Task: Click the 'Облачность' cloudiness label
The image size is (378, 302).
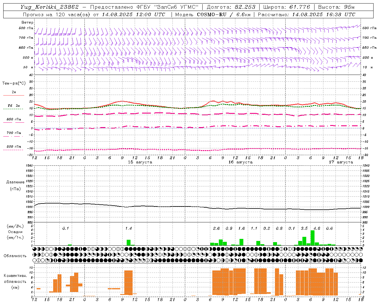Action: [x=15, y=256]
